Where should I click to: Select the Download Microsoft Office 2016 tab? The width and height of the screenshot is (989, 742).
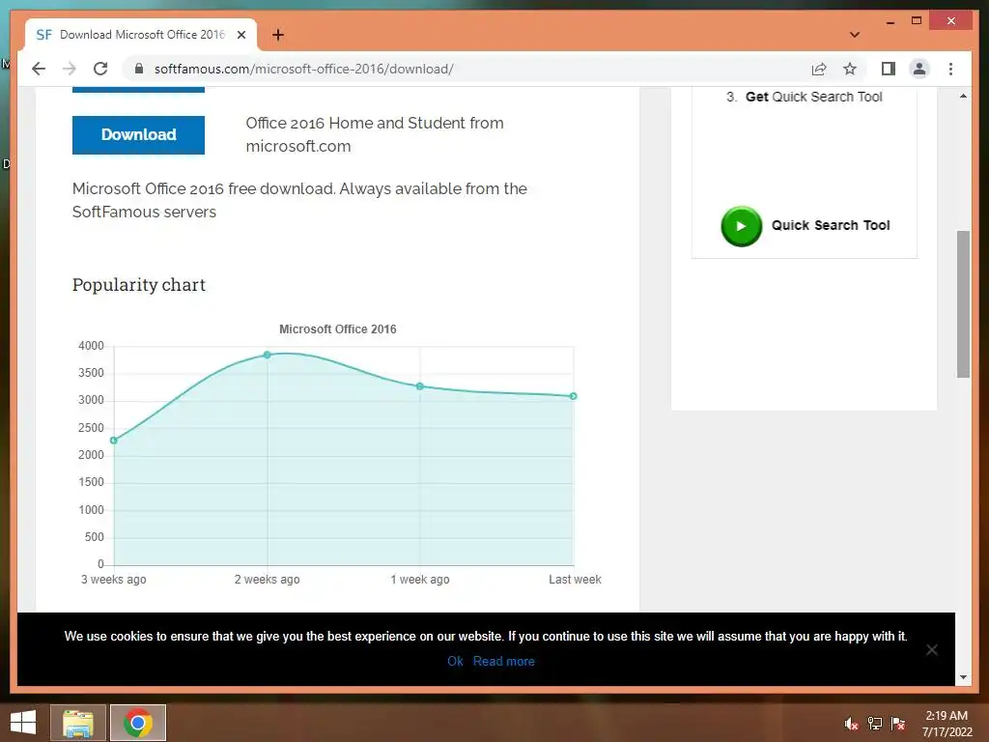[x=141, y=35]
